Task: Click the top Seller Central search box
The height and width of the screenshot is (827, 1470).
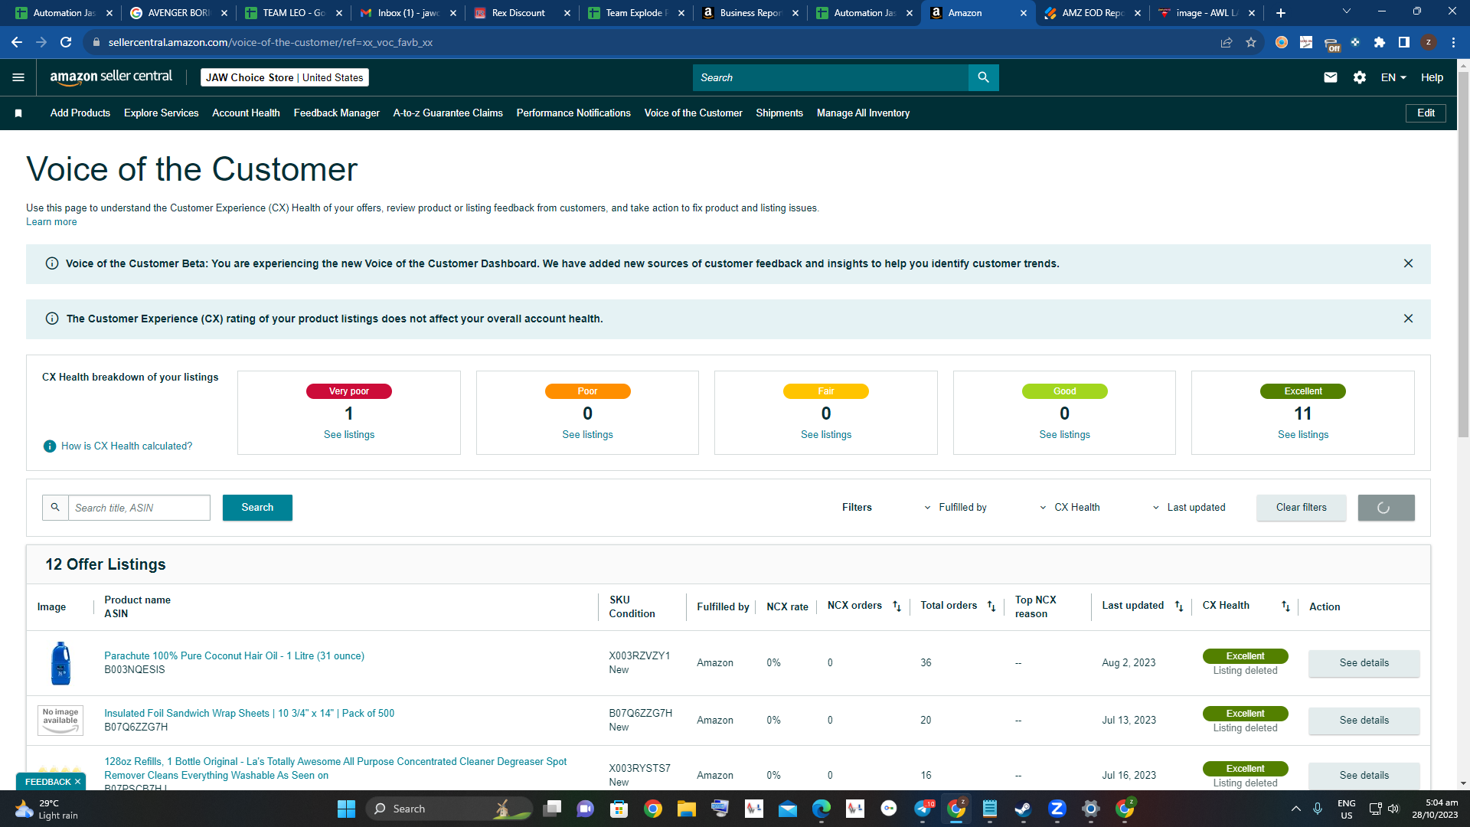Action: (831, 77)
